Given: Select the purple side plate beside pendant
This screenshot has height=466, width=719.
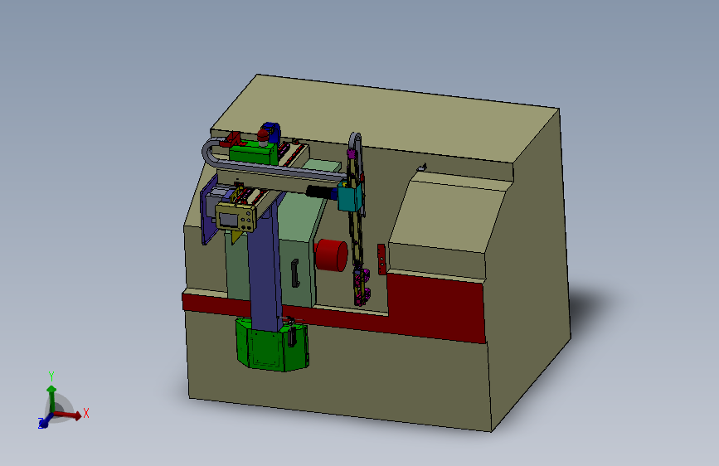Looking at the screenshot, I should coord(208,210).
